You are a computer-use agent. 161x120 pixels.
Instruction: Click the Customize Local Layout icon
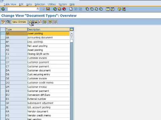tap(124, 9)
